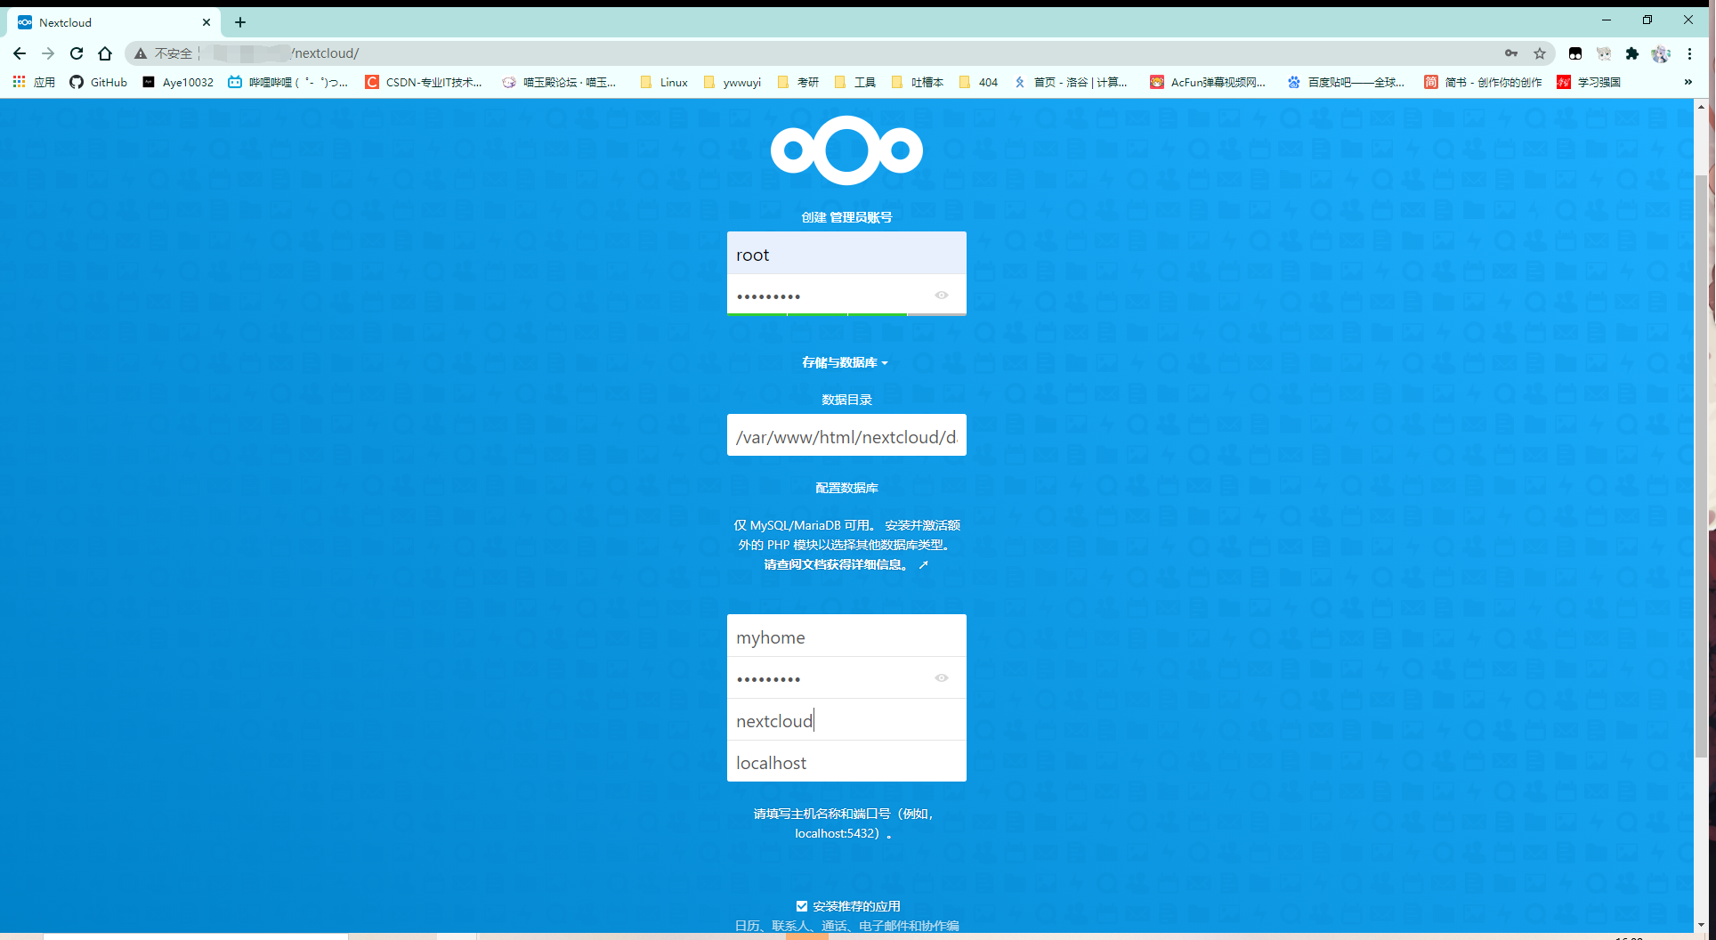This screenshot has width=1716, height=940.
Task: Open the AcFun bookmark
Action: tap(1208, 82)
